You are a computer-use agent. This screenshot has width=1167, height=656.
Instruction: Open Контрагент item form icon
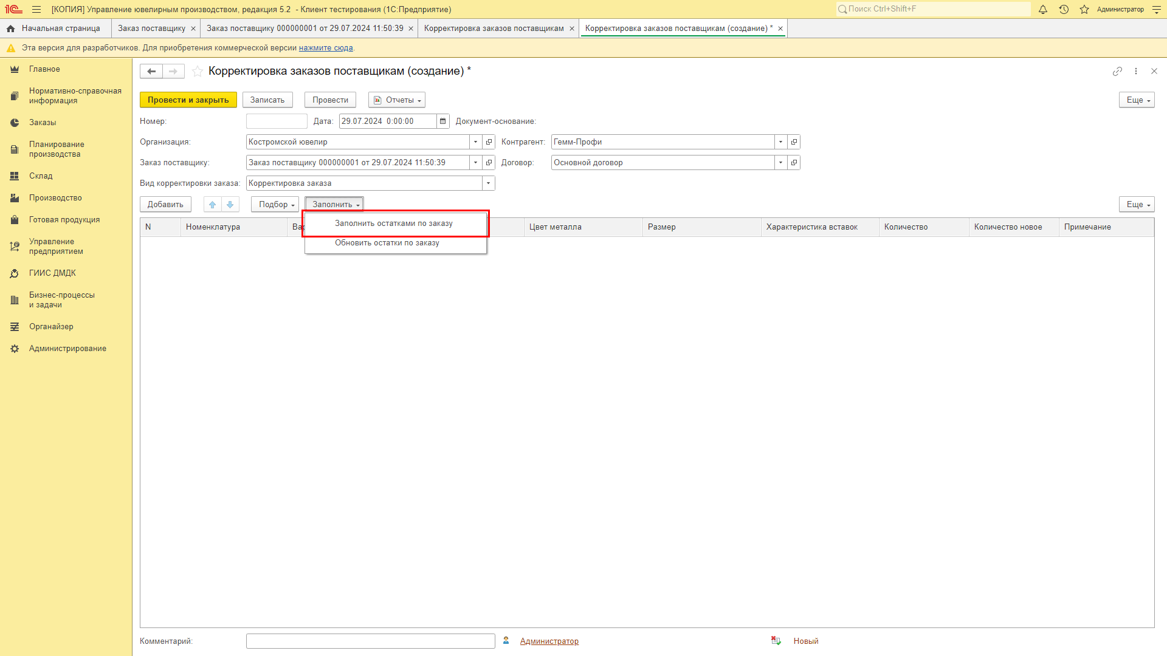tap(794, 142)
